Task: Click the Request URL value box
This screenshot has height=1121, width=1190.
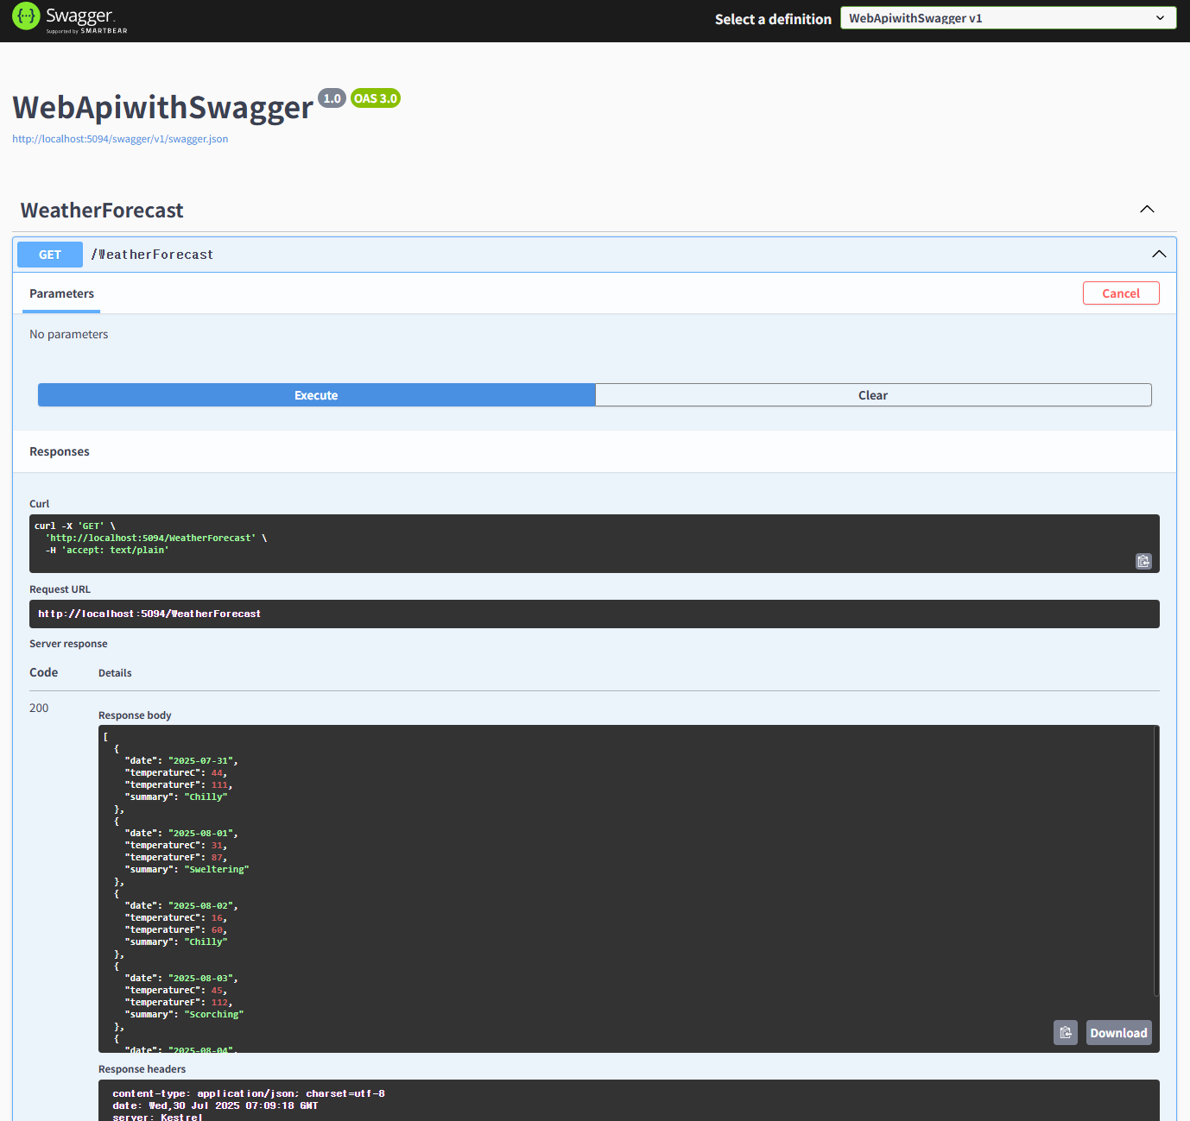Action: [594, 614]
